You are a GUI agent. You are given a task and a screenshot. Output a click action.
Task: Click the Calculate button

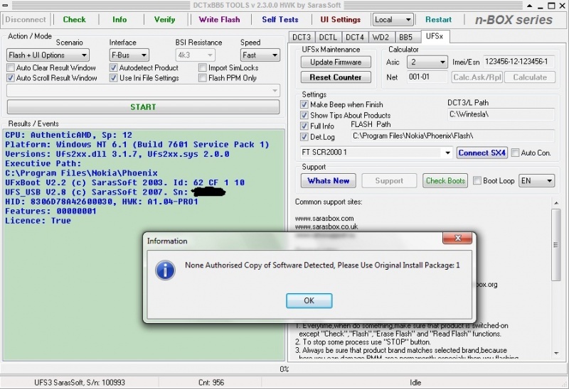(530, 77)
